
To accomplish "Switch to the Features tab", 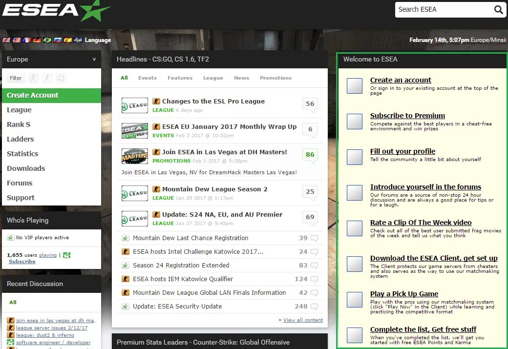I will click(180, 78).
